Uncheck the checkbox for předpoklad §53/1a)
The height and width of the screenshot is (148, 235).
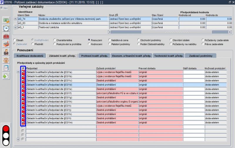pos(23,72)
